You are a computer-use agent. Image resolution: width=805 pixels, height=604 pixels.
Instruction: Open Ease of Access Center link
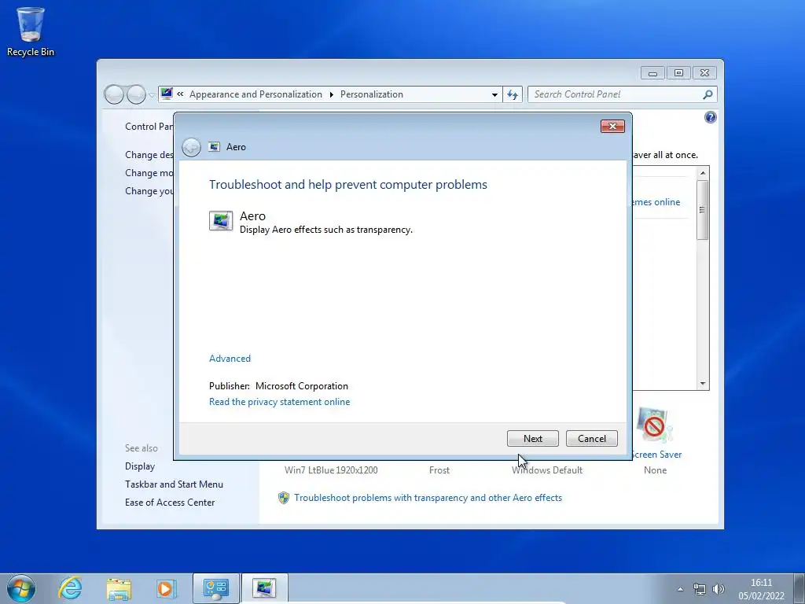tap(170, 503)
